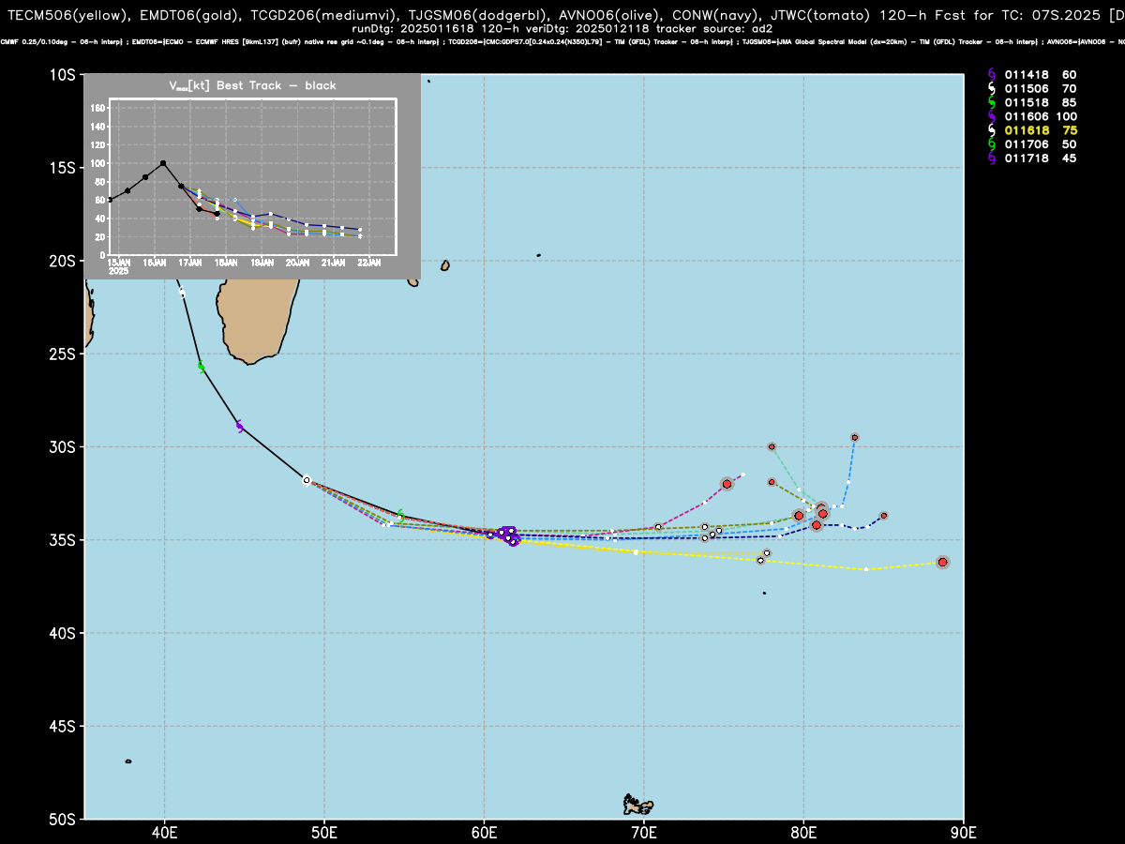The image size is (1125, 844).
Task: Click the purple cyclone symbol beside 011606
Action: [x=993, y=115]
